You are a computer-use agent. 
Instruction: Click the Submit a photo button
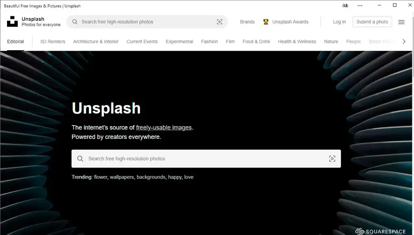pos(372,22)
